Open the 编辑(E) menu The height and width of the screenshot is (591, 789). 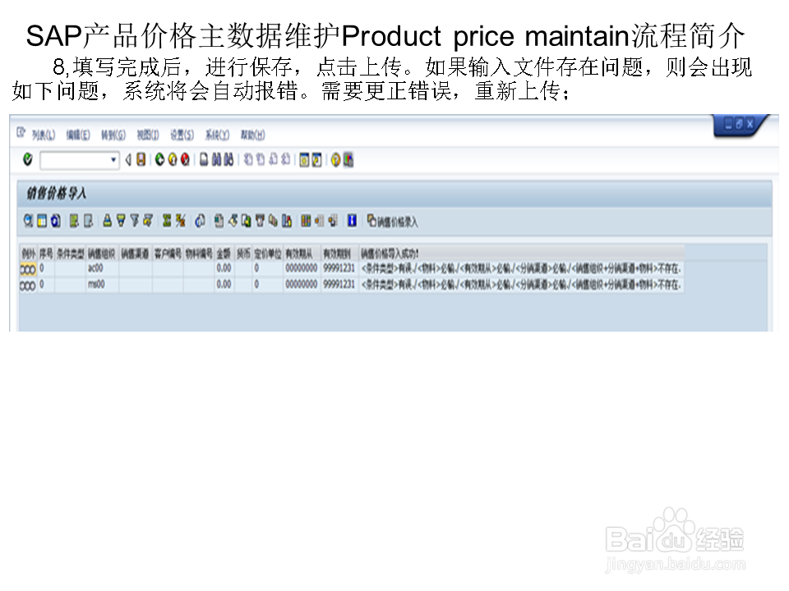(x=78, y=135)
